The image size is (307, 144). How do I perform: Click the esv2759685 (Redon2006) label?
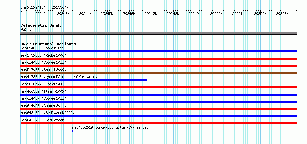43,55
